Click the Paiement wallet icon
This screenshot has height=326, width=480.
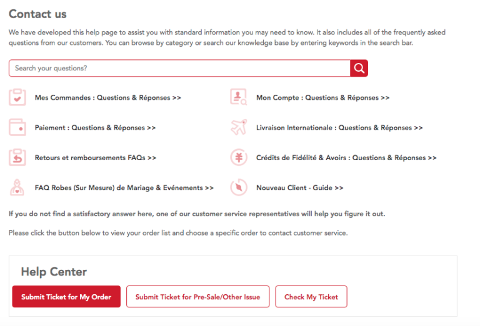click(17, 128)
